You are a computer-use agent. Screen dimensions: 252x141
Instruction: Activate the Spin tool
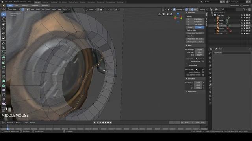click(4, 85)
